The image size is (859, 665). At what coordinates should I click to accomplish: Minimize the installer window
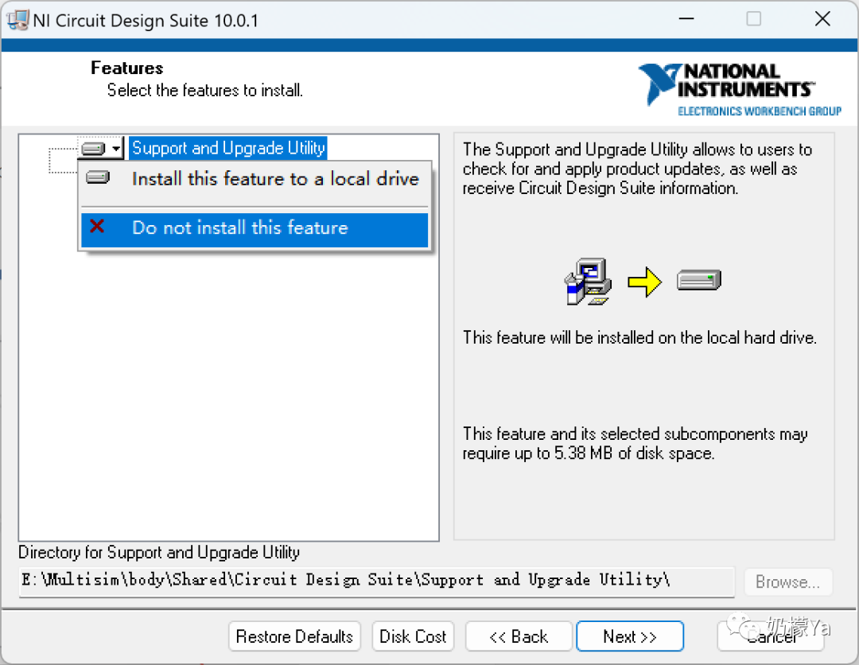(686, 19)
